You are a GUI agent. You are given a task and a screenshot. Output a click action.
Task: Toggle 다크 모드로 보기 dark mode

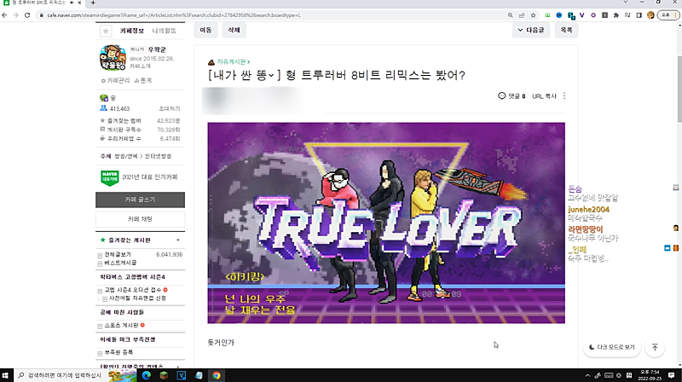pos(611,347)
